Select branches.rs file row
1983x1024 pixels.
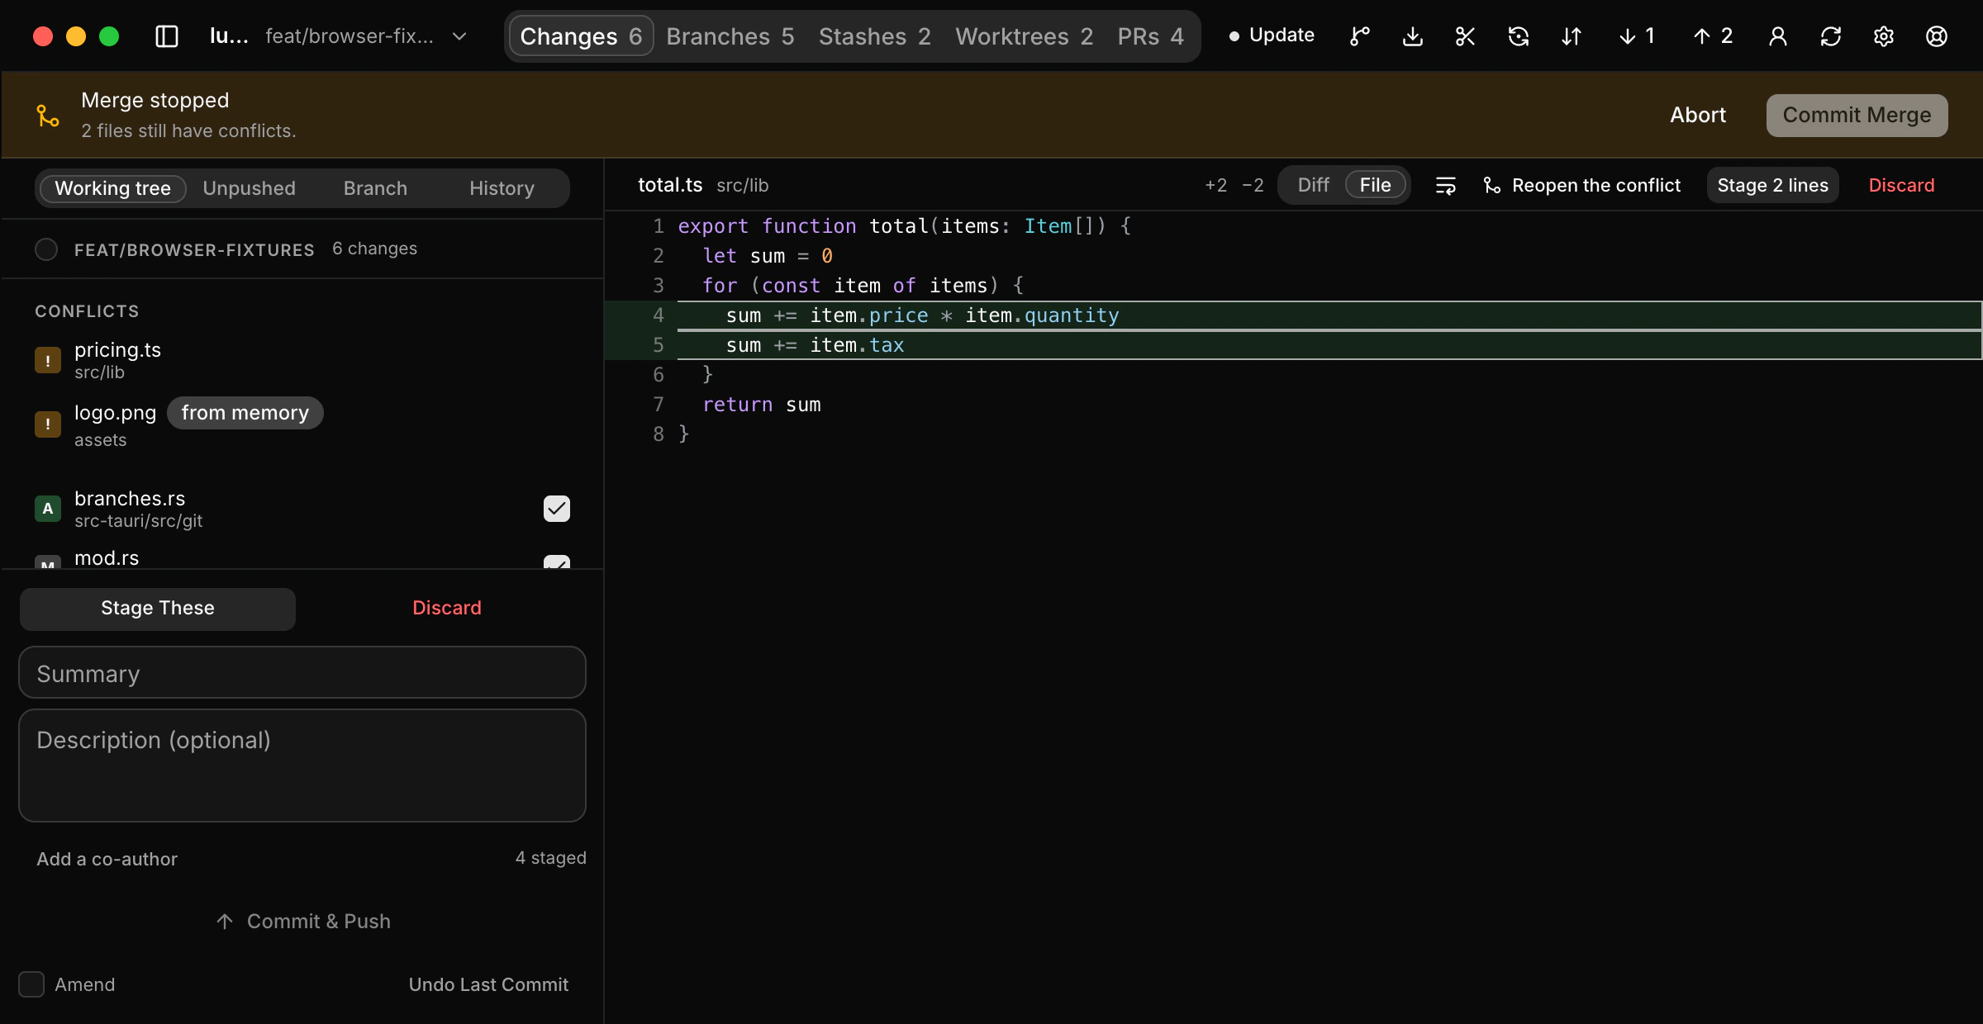[x=302, y=509]
